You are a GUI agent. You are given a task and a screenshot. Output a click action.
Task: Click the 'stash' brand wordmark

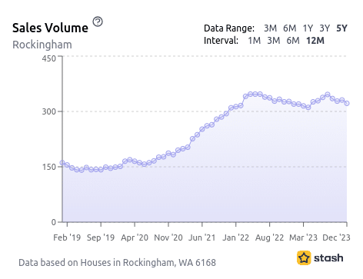[x=328, y=257]
